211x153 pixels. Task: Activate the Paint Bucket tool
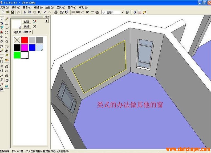[x=2, y=23]
